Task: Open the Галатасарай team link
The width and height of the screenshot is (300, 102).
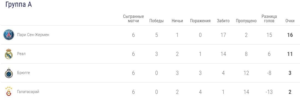Action: [x=28, y=92]
